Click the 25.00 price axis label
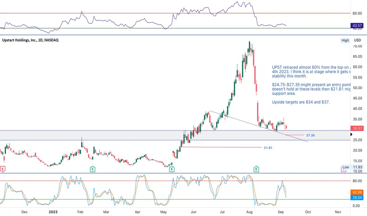This screenshot has width=367, height=216. 358,140
